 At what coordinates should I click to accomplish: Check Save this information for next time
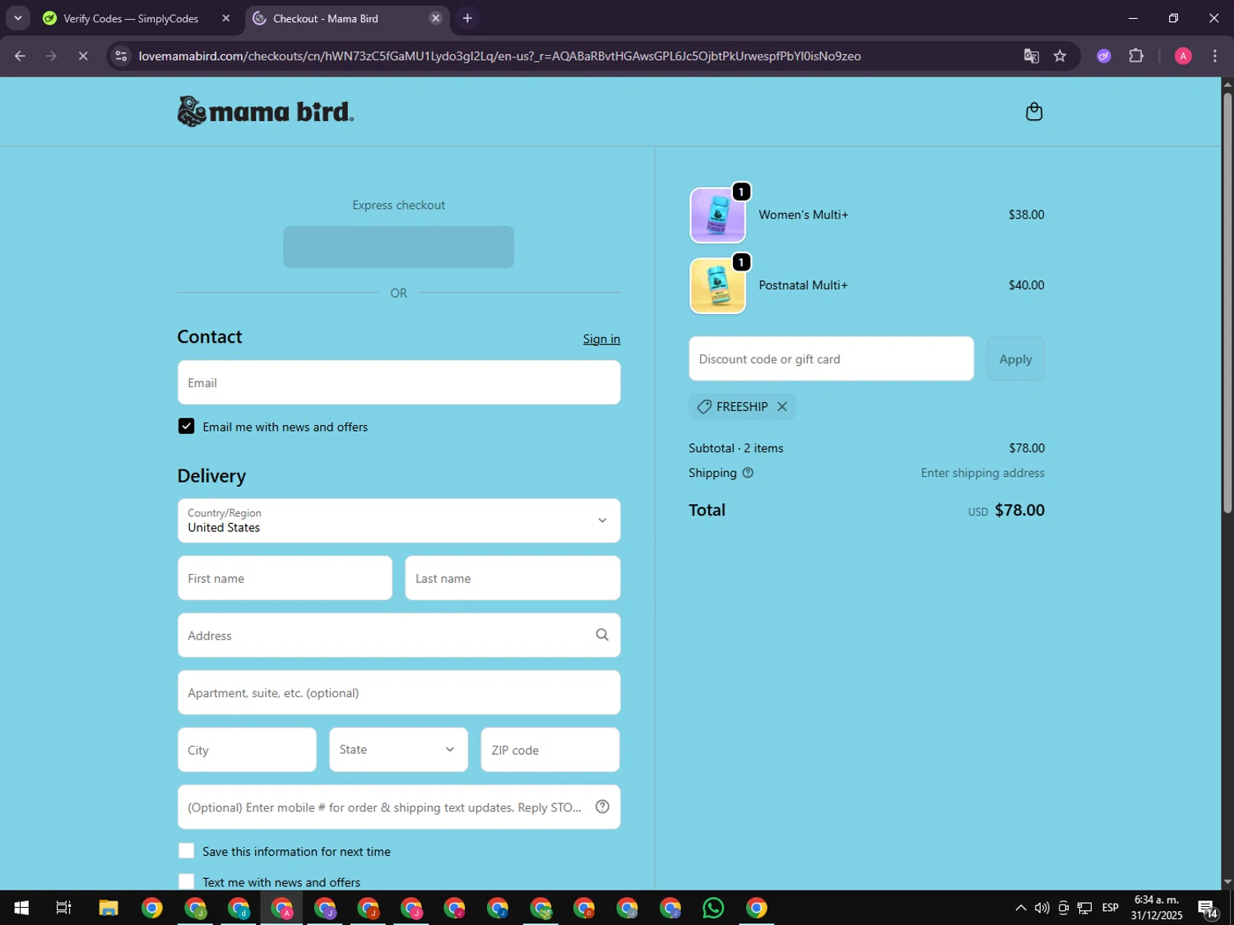pos(187,851)
